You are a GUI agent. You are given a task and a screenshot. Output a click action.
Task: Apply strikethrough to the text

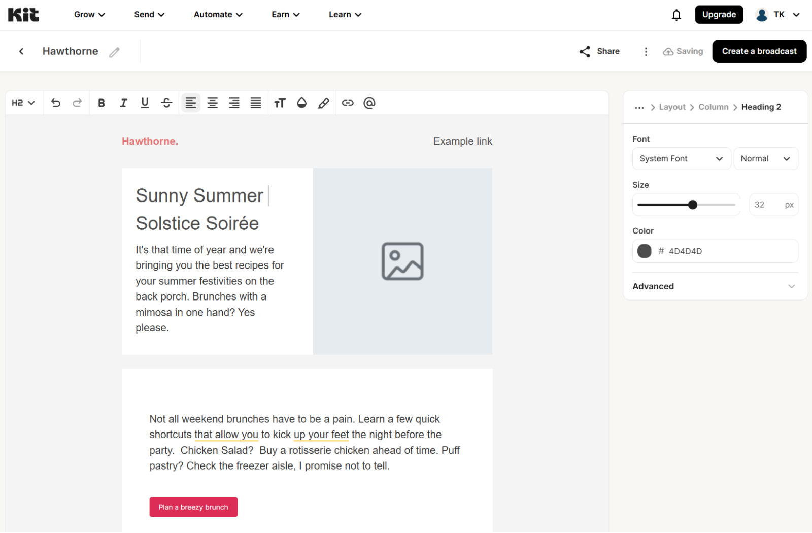(166, 103)
